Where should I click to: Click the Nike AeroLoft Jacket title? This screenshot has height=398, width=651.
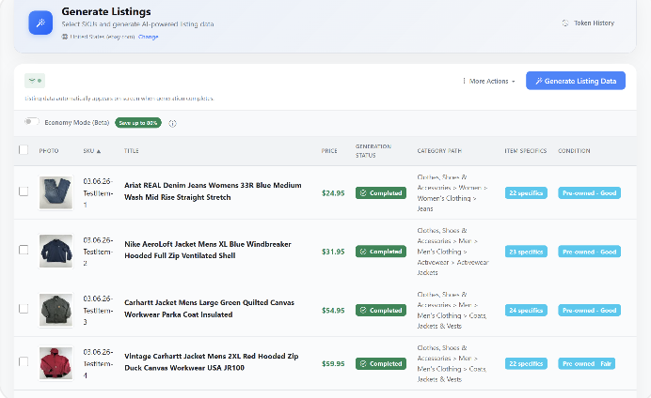point(208,250)
